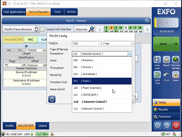Image resolution: width=182 pixels, height=137 pixels.
Task: Select stream 6
Action: click(131, 28)
